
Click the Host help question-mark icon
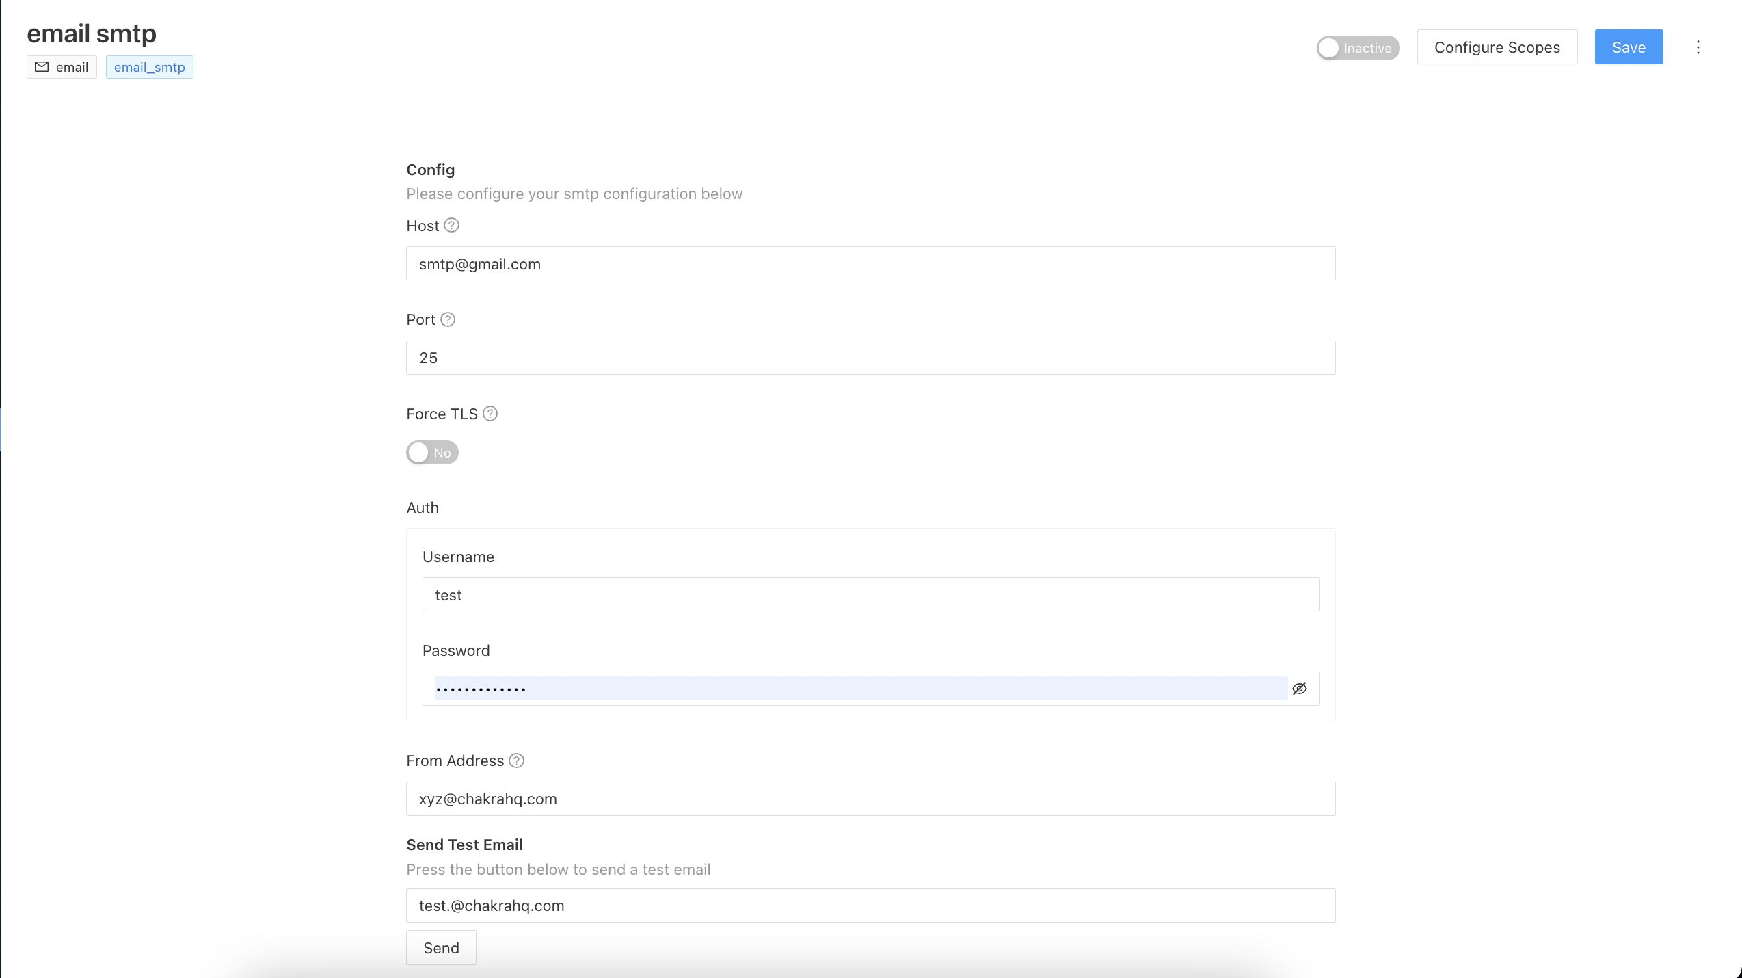[451, 226]
